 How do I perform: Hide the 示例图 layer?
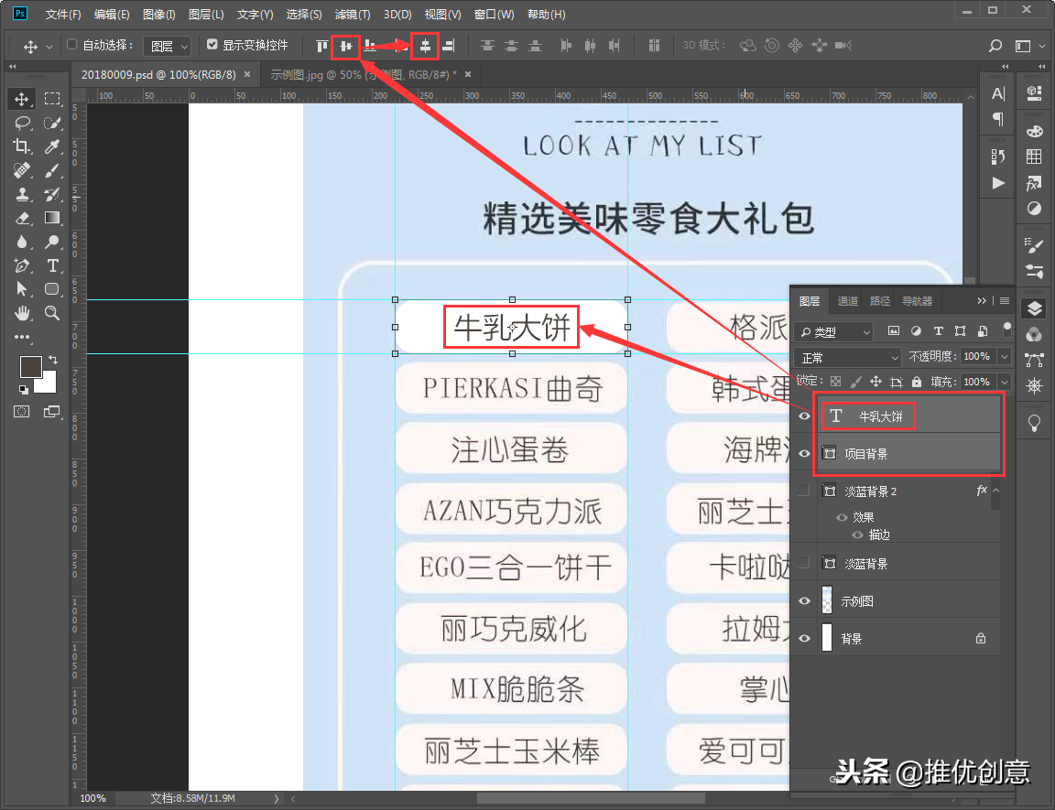[x=804, y=601]
